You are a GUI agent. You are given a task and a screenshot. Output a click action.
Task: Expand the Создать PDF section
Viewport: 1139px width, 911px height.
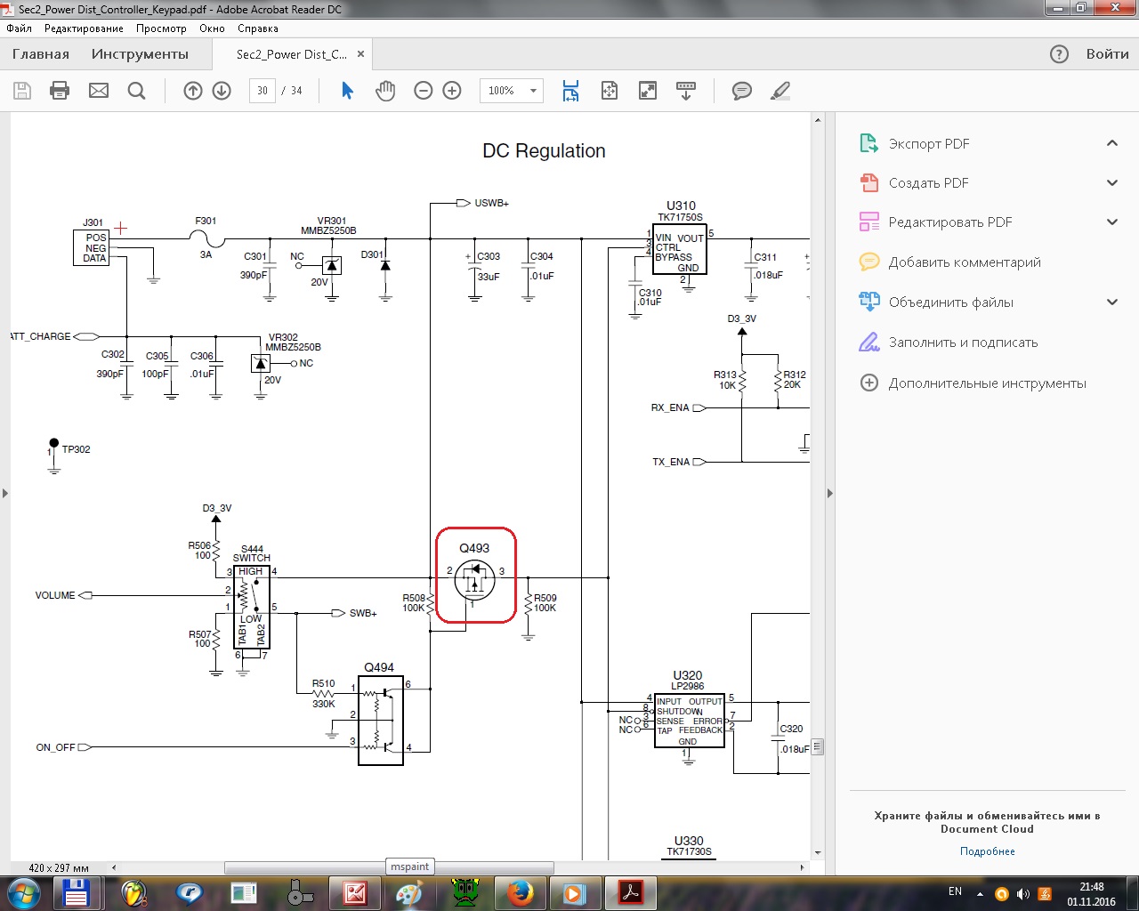click(1111, 183)
